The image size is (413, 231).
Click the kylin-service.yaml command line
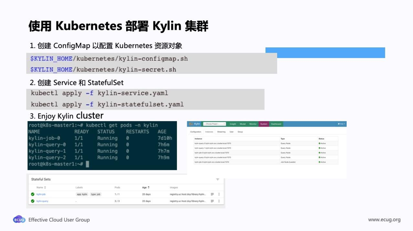(99, 93)
